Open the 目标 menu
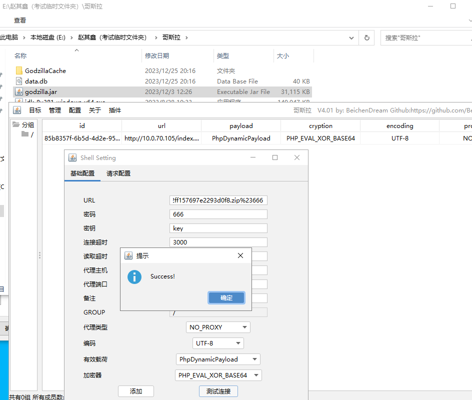This screenshot has width=472, height=400. point(35,110)
